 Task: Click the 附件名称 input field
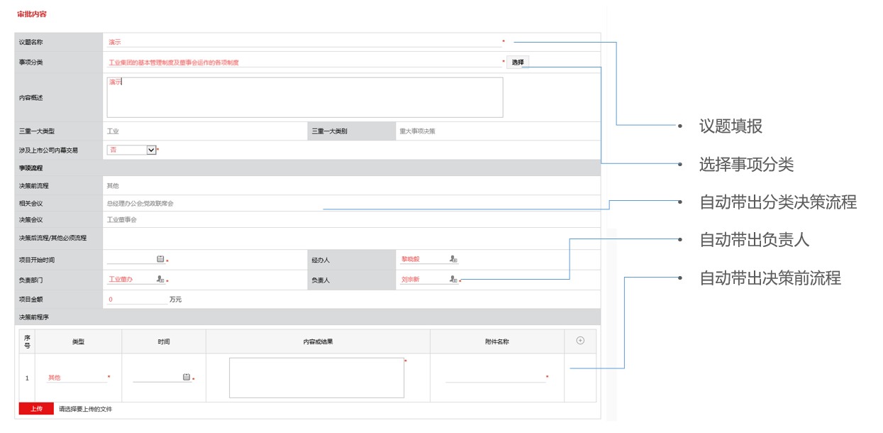(496, 377)
